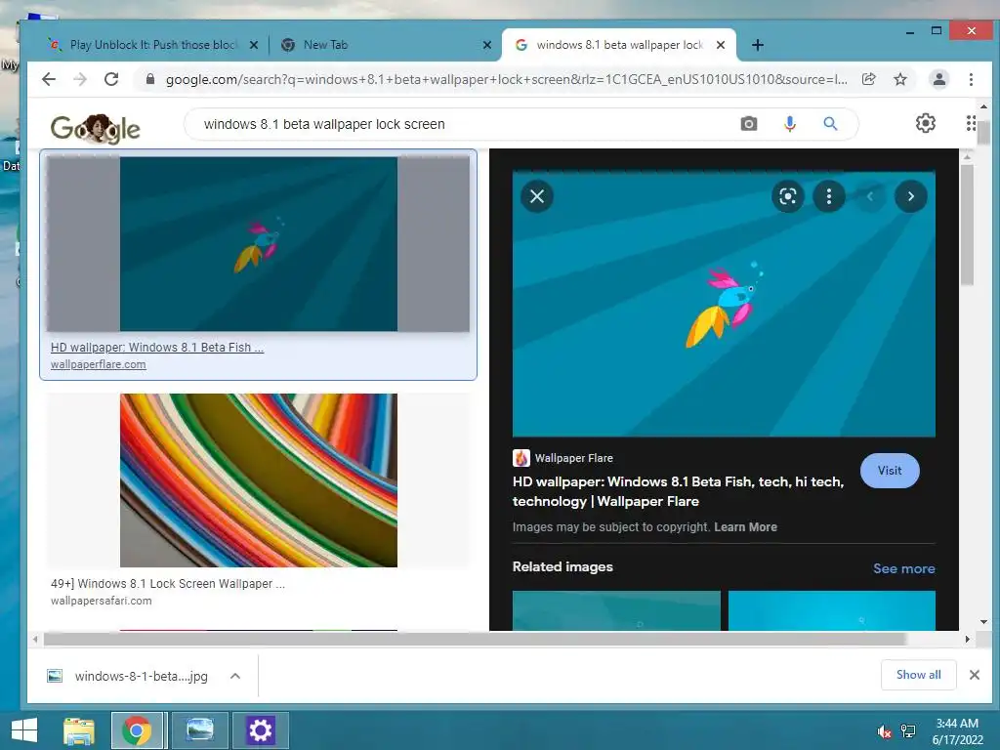Open Google apps grid
Screen dimensions: 1000x750
coord(970,123)
